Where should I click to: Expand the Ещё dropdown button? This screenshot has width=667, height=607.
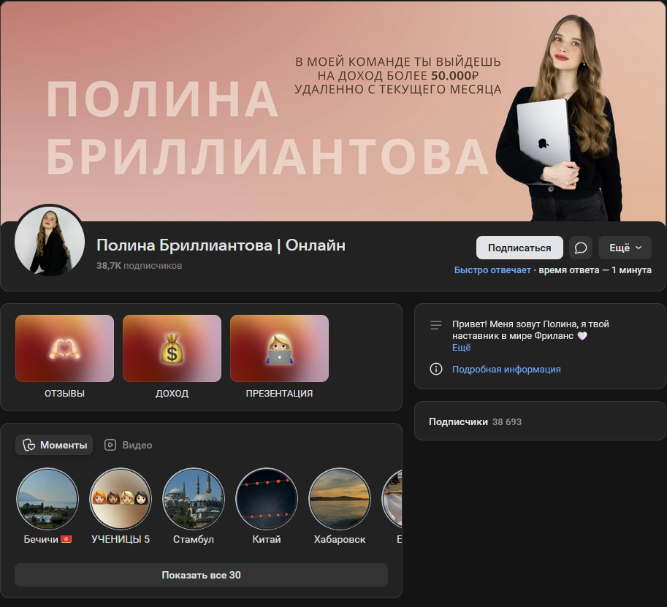tap(625, 248)
